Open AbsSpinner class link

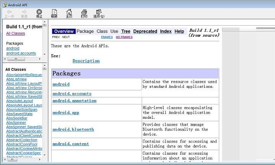[x=16, y=123]
